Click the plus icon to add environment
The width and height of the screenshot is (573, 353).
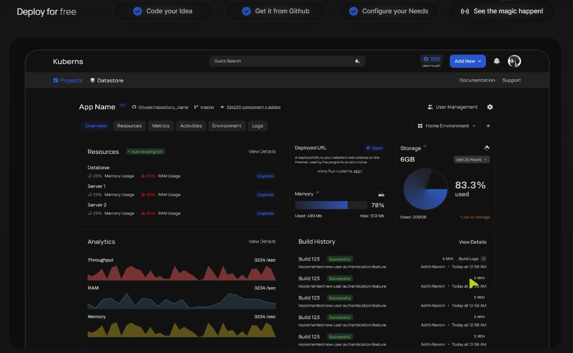488,126
